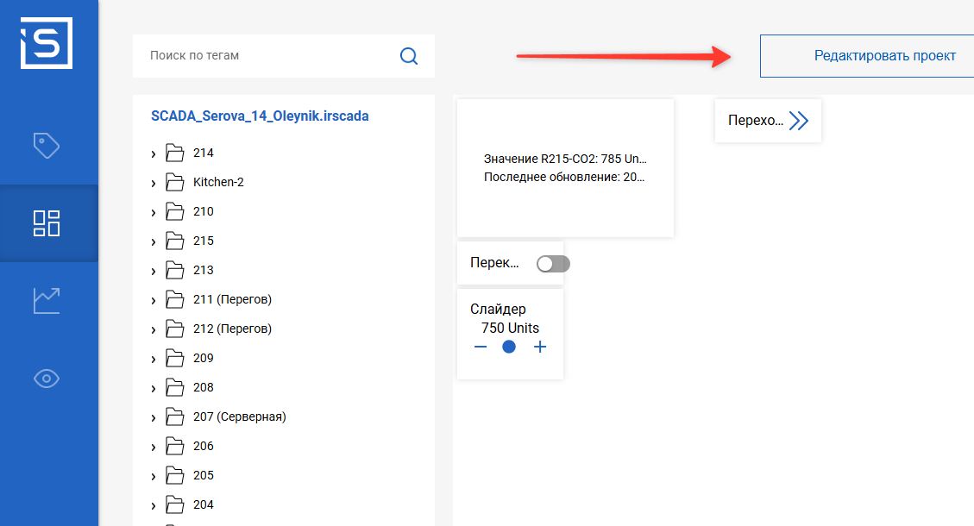Click the Редактировать проект button
The width and height of the screenshot is (974, 526).
click(866, 56)
